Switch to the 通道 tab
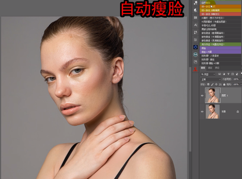The width and height of the screenshot is (242, 179). click(210, 68)
